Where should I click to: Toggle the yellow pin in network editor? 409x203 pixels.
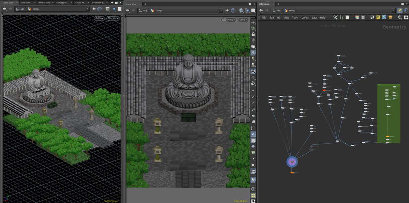[400, 10]
